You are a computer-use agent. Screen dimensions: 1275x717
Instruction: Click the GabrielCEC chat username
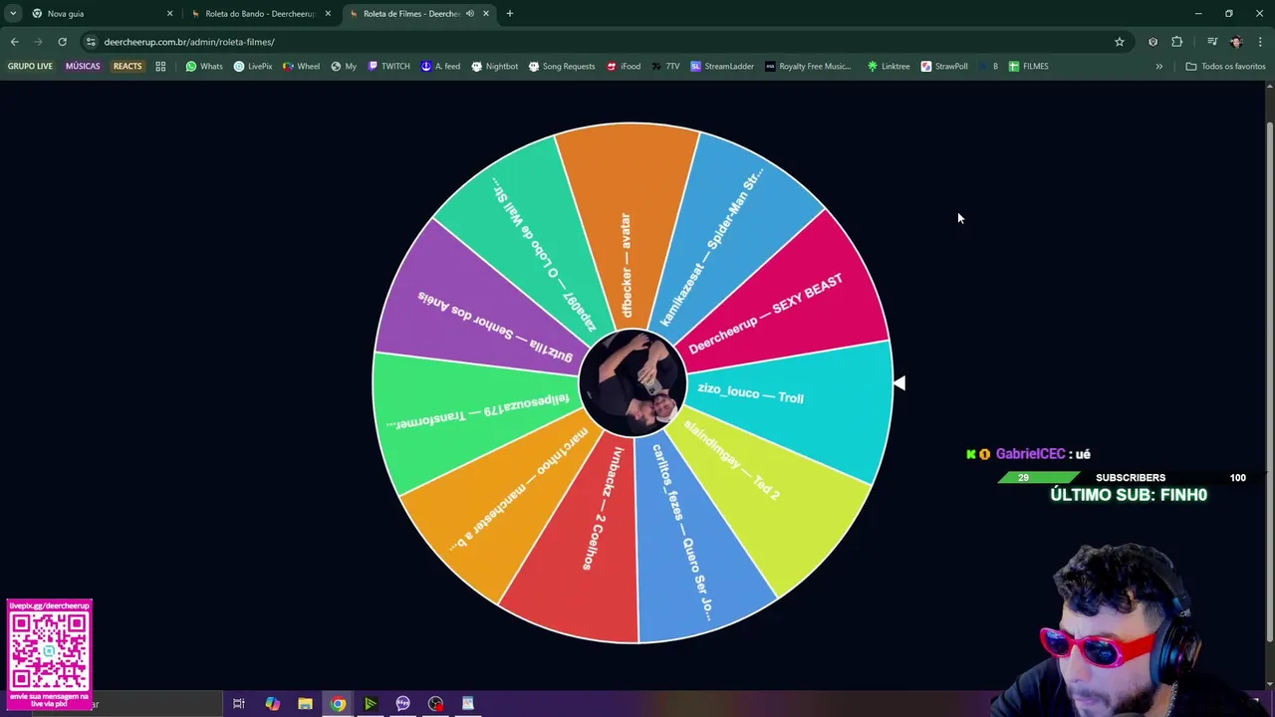(x=1030, y=454)
